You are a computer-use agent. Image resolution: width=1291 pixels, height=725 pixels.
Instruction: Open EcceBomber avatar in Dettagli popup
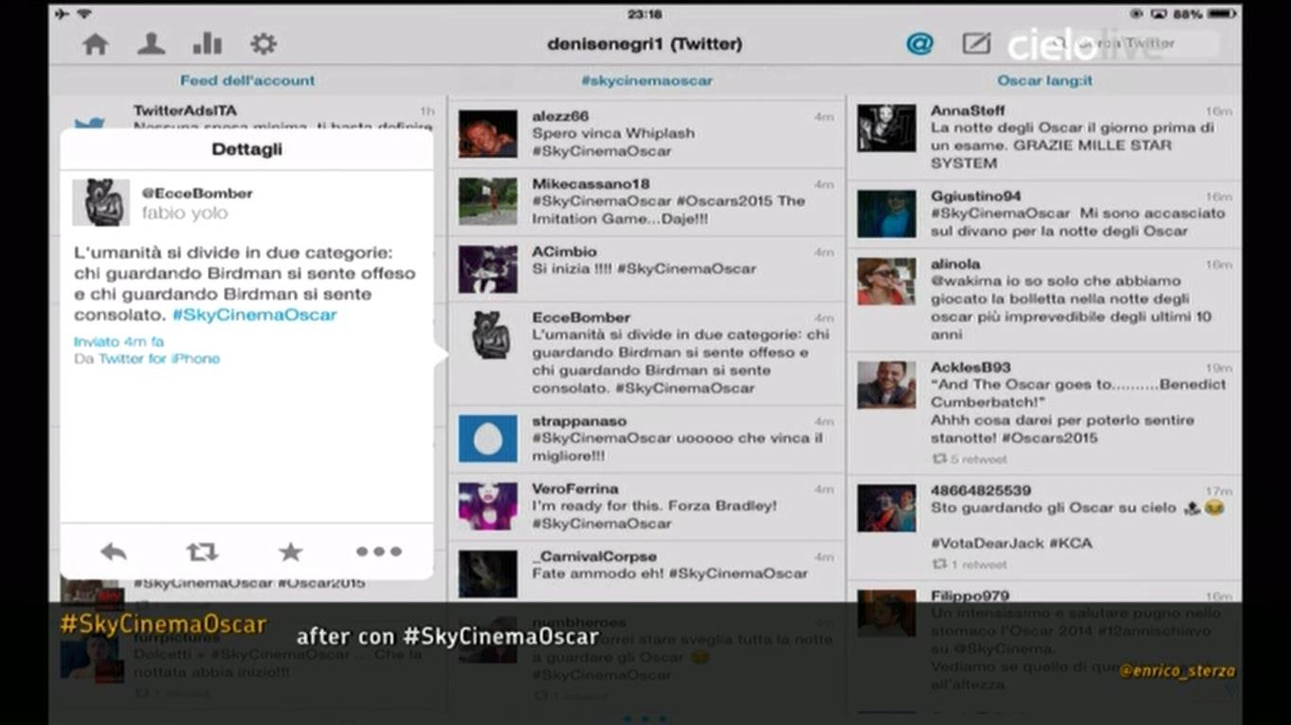[x=101, y=203]
